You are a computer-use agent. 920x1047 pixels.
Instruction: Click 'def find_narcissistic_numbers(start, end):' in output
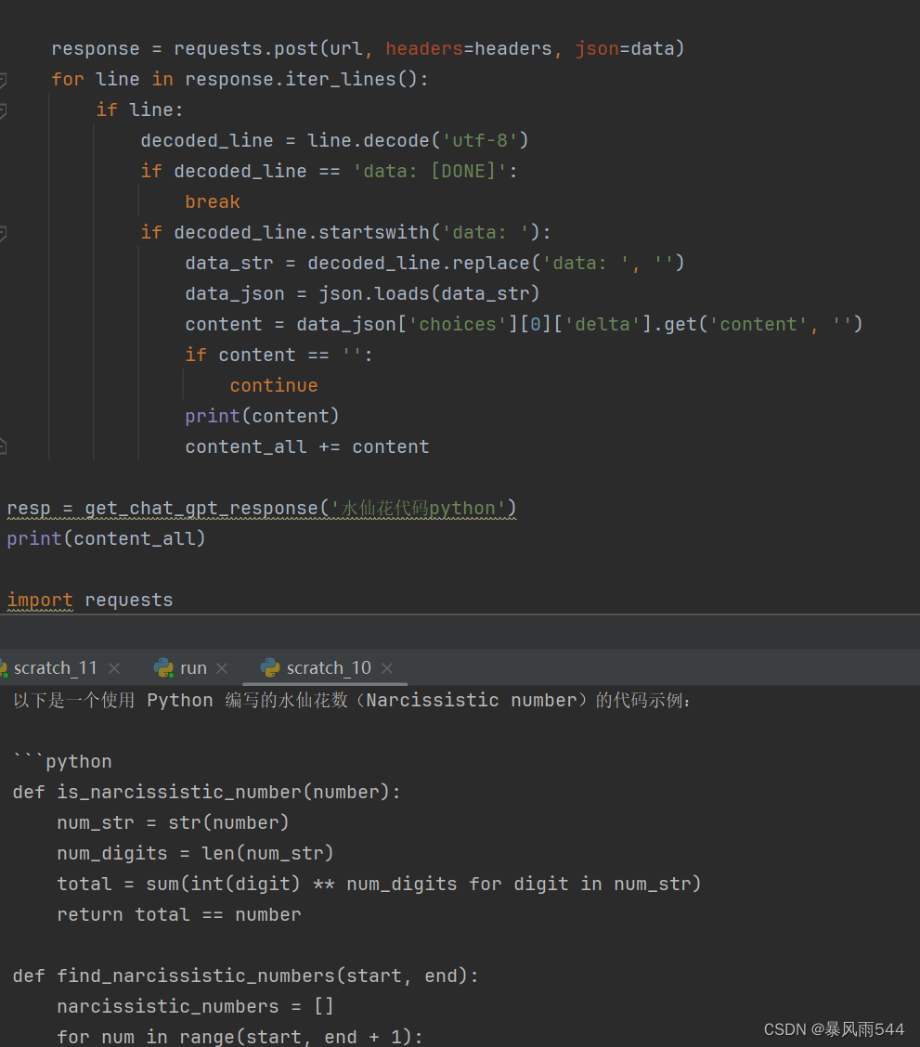tap(246, 976)
